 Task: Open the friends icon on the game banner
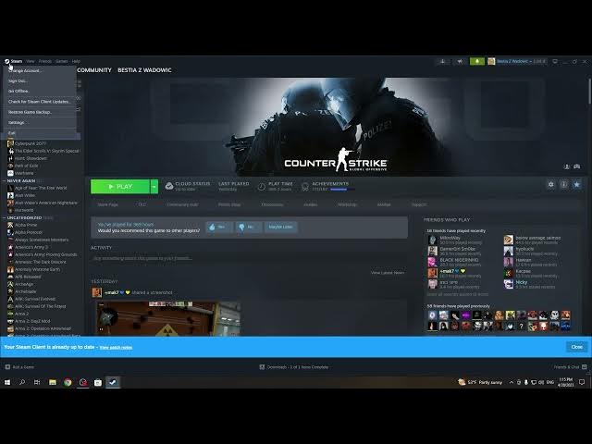coord(567,166)
